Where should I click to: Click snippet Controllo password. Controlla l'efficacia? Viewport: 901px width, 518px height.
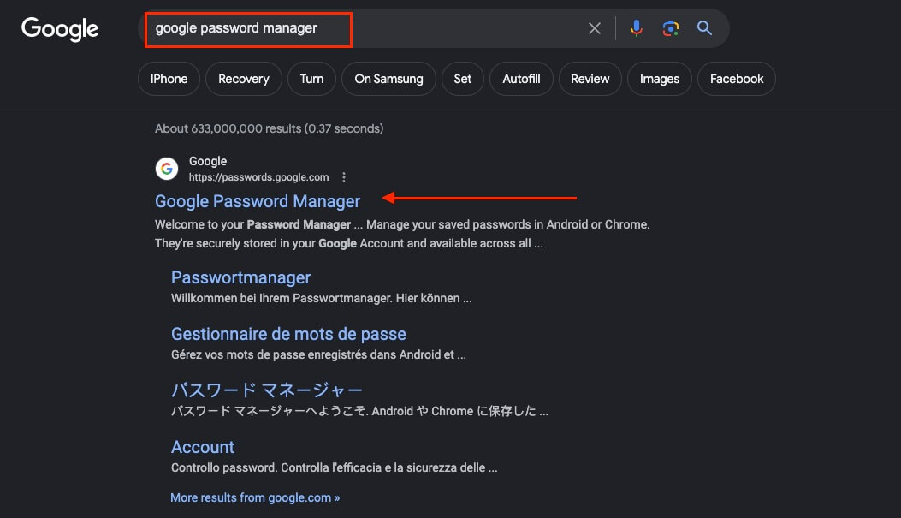click(334, 467)
